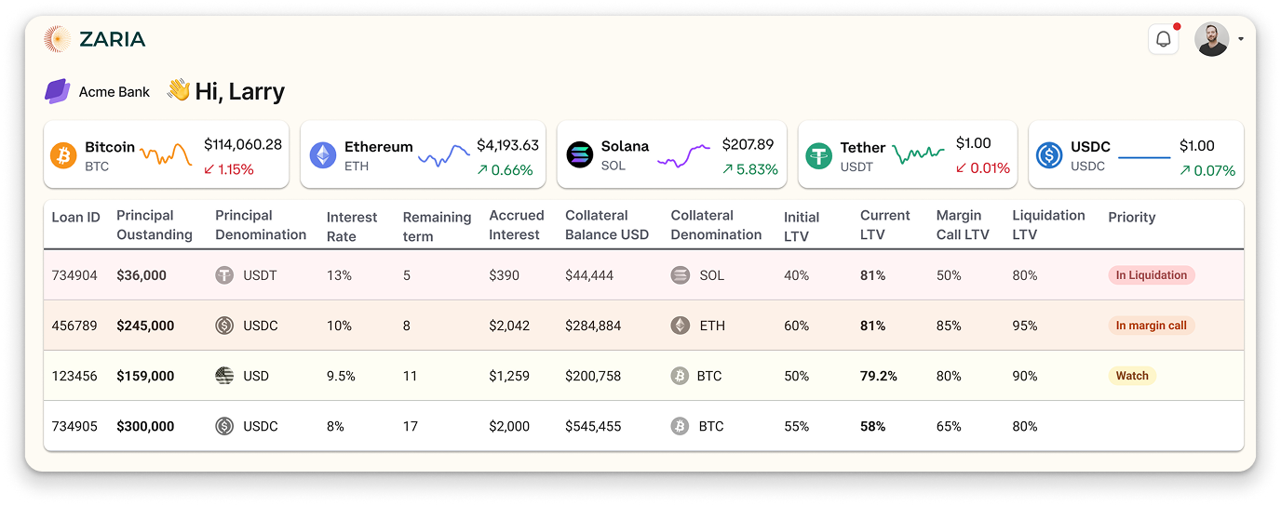Sort by the Current LTV column header
This screenshot has width=1281, height=506.
pos(884,224)
